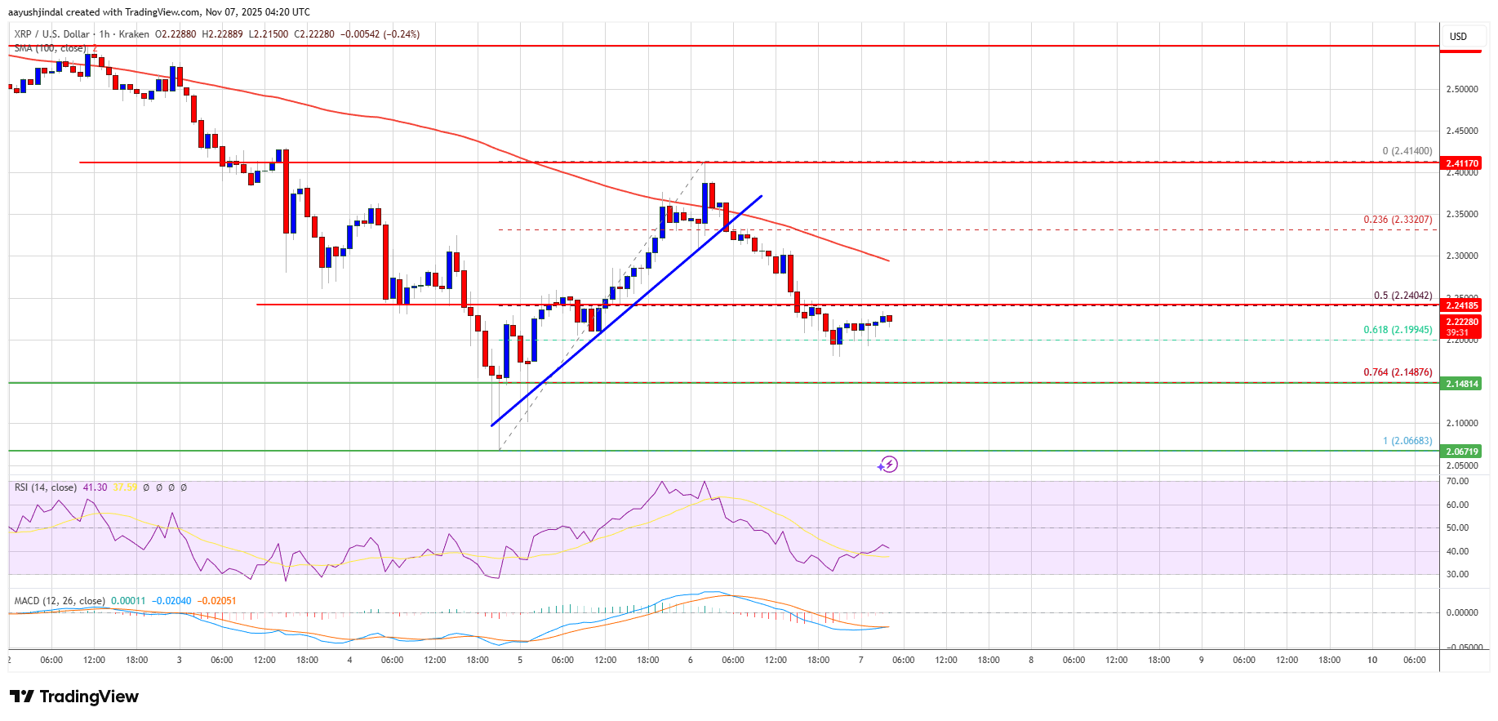Click the TradingView wordmark text
Screen dimensions: 1498x721
click(x=89, y=697)
